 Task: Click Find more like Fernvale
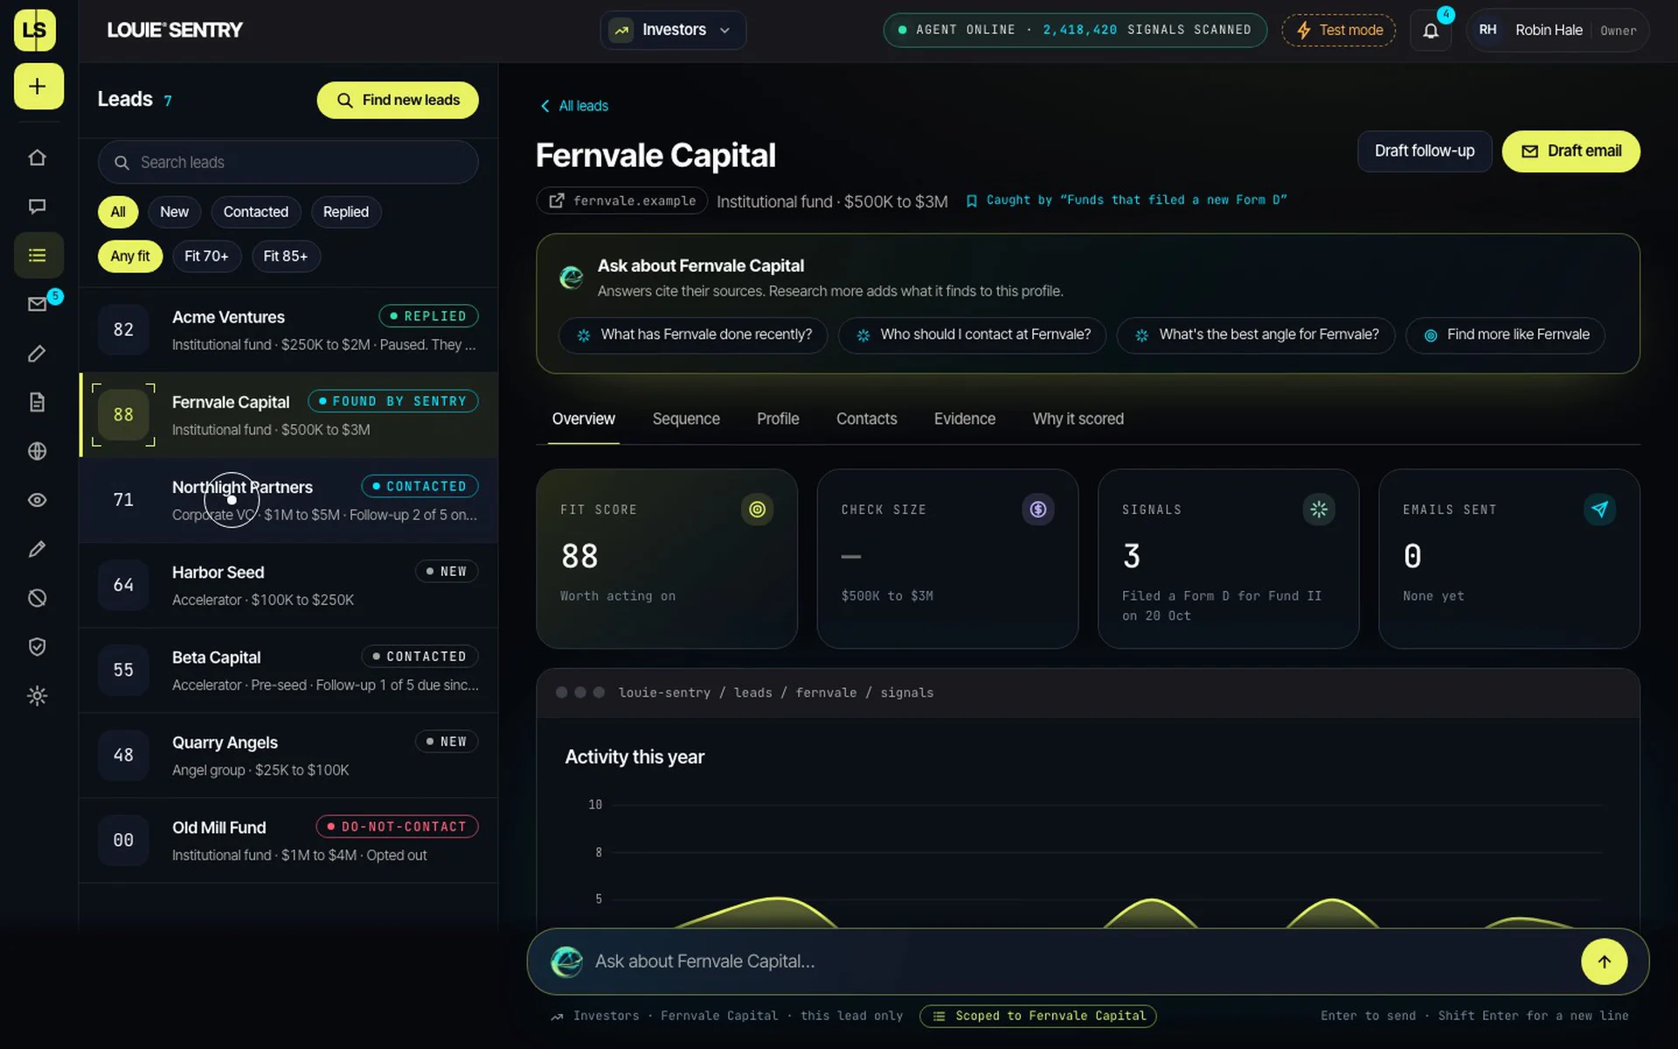[x=1505, y=335]
